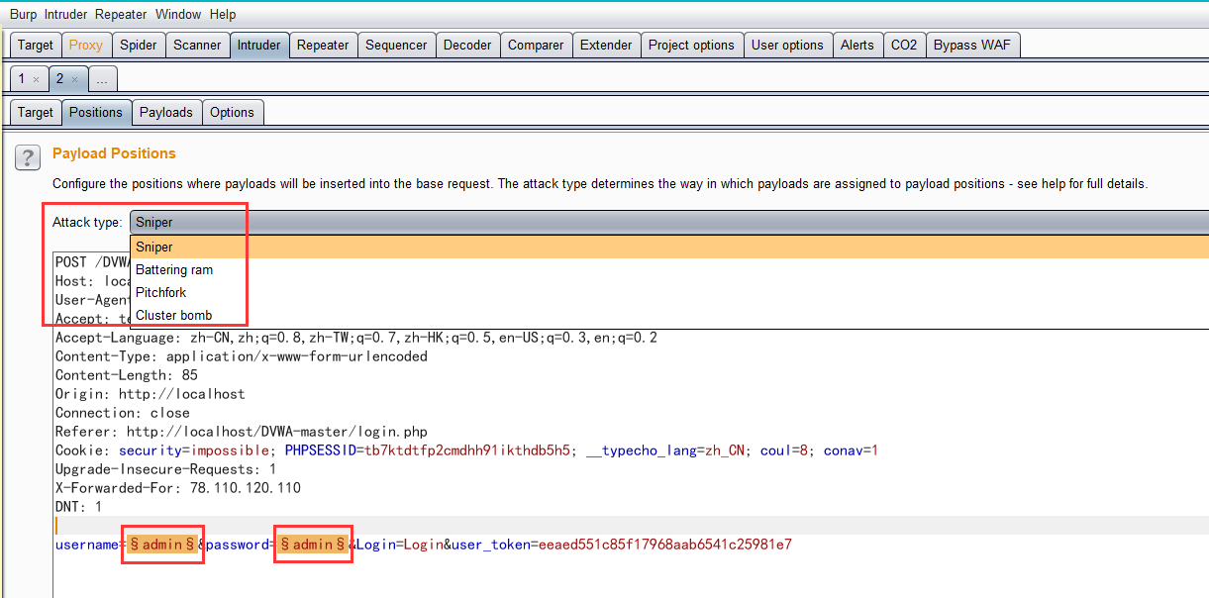Add new Intruder tab with ellipsis

click(x=102, y=79)
